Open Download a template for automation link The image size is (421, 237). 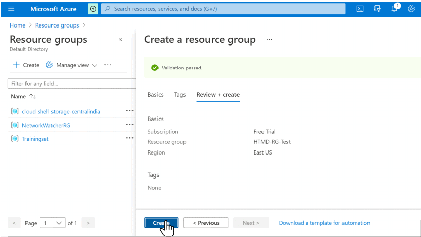point(325,223)
